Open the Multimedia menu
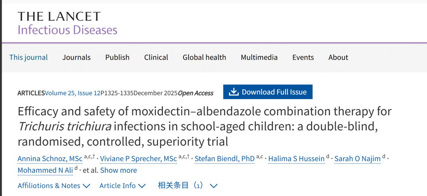This screenshot has height=196, width=427. (259, 57)
